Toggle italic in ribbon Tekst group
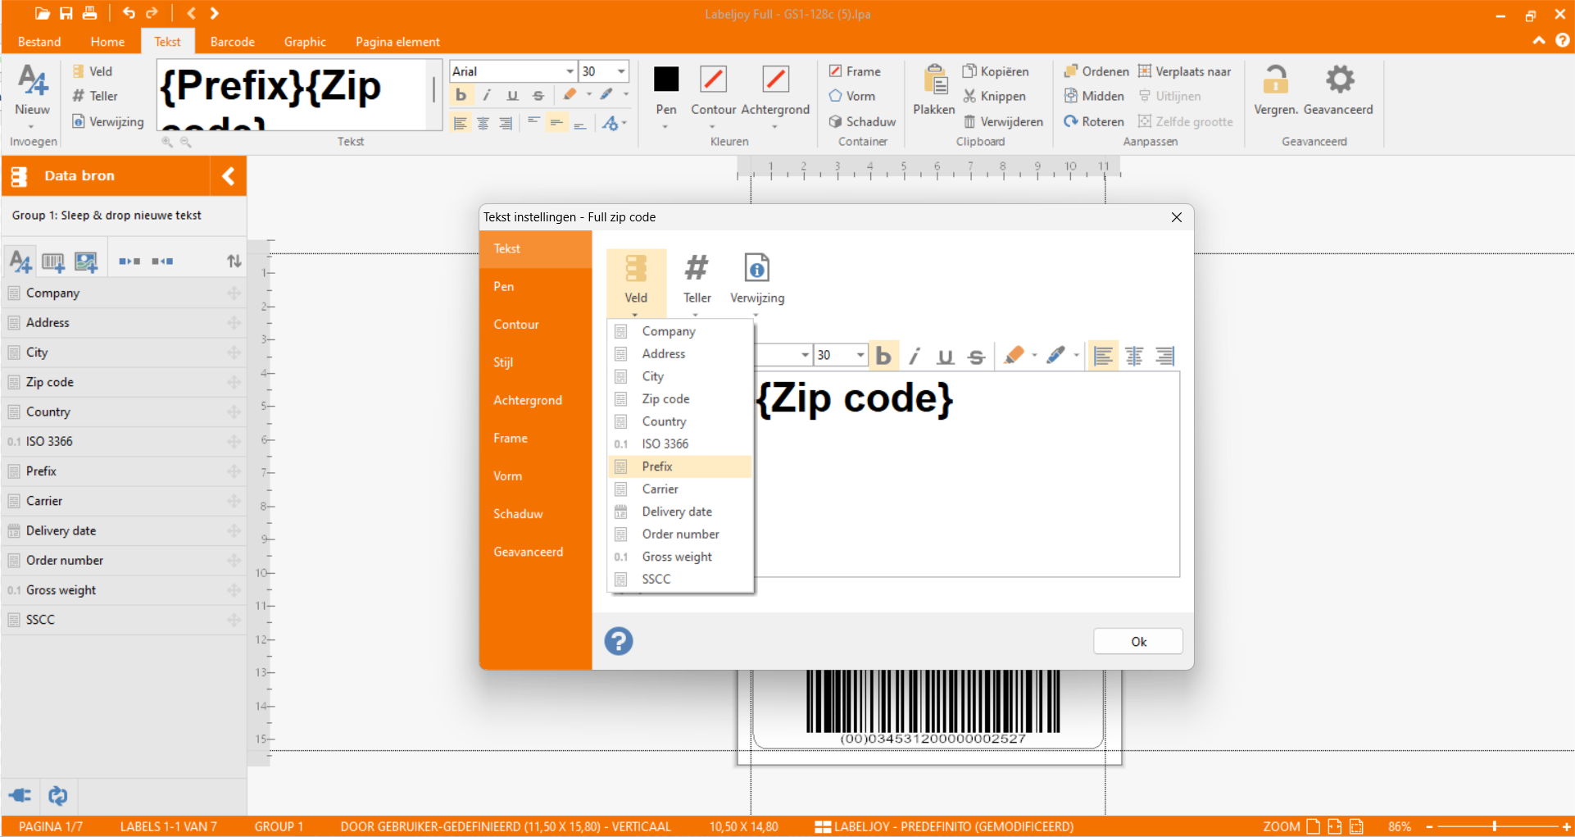The image size is (1575, 837). pos(487,95)
